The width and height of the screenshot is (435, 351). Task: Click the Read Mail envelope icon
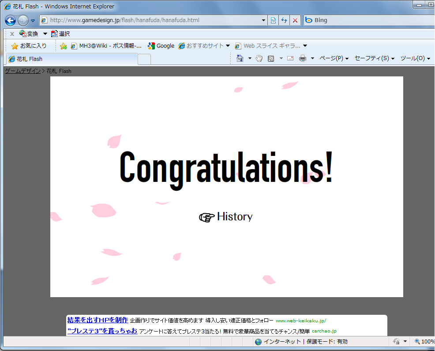tap(290, 58)
